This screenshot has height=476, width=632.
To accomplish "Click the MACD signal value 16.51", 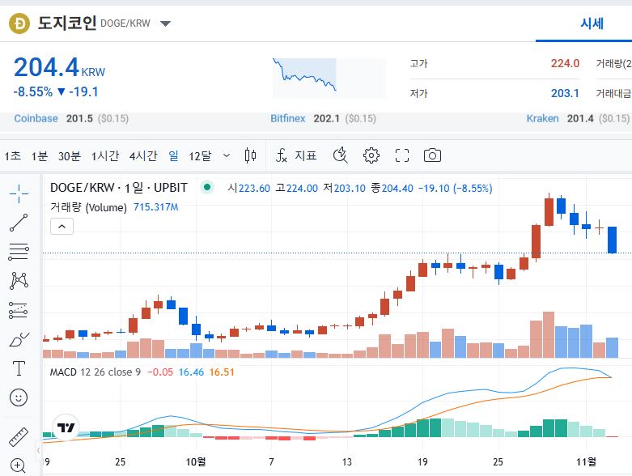I will point(222,372).
